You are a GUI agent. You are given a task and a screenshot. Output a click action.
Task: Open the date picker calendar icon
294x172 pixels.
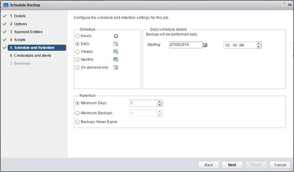pyautogui.click(x=205, y=45)
